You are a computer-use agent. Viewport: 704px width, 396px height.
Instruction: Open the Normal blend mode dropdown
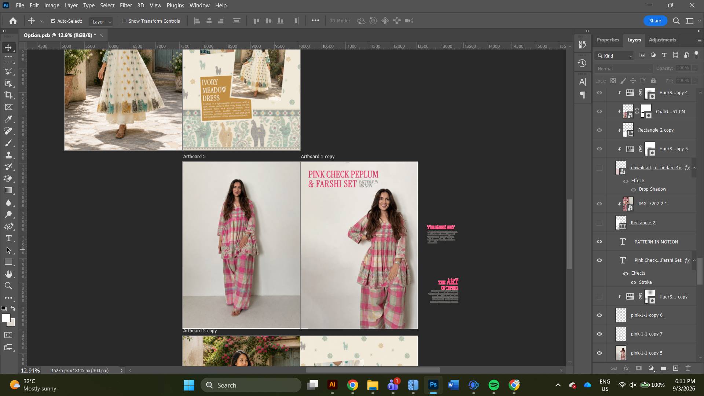pos(624,69)
